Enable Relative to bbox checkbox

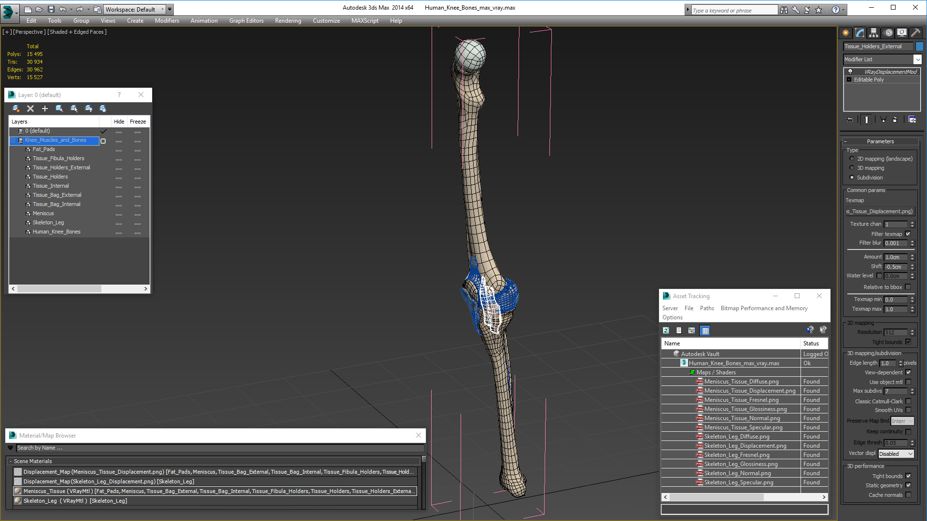(908, 287)
